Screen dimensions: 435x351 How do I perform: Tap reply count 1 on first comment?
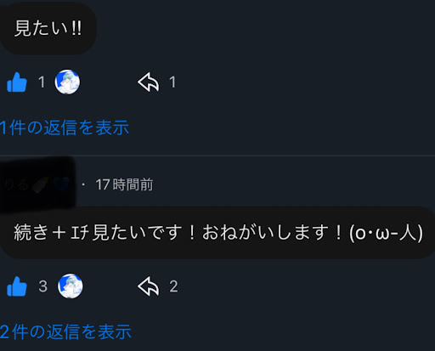point(172,82)
